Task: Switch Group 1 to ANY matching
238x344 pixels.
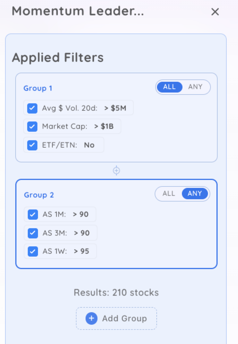Action: [x=195, y=87]
